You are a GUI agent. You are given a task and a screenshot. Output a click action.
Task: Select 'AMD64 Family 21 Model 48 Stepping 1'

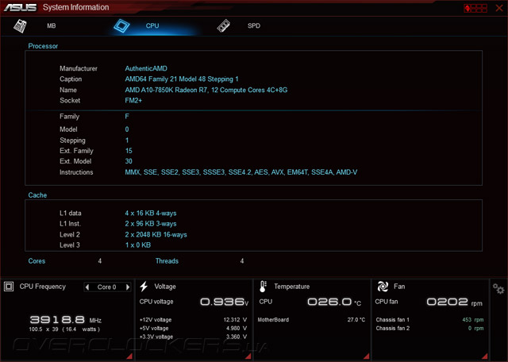[x=182, y=79]
